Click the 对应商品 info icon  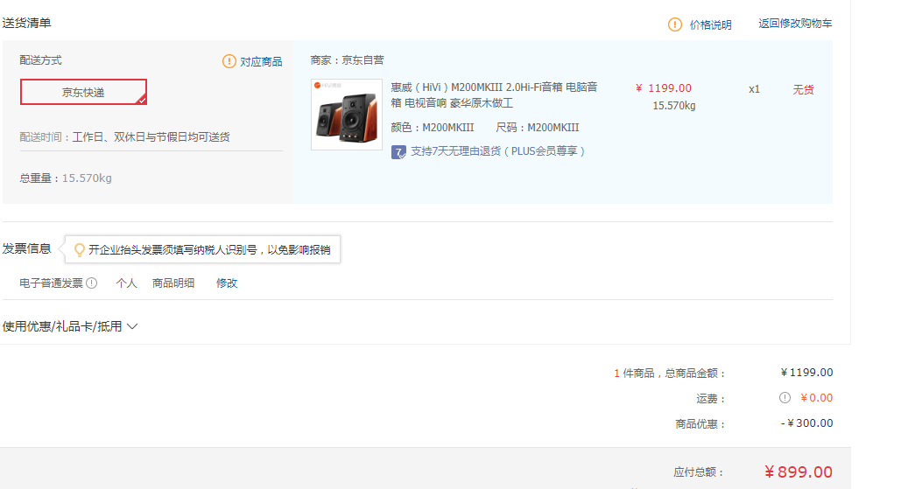pos(229,61)
